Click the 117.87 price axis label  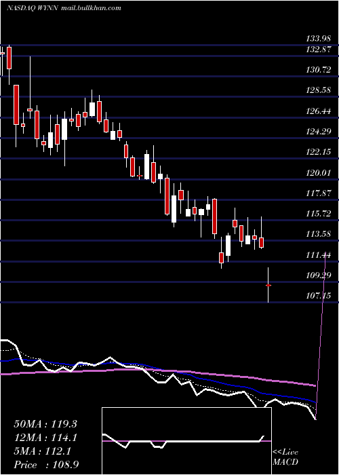[x=319, y=193]
